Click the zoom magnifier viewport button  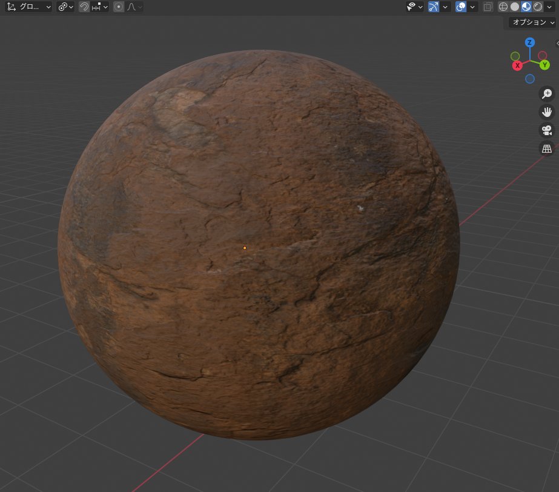pos(547,94)
